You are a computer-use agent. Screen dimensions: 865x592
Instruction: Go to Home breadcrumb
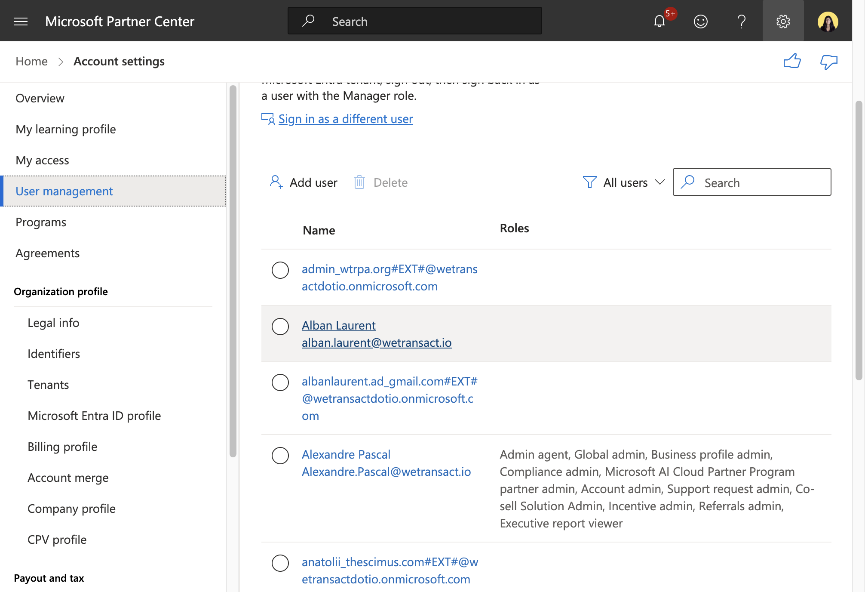pyautogui.click(x=31, y=61)
